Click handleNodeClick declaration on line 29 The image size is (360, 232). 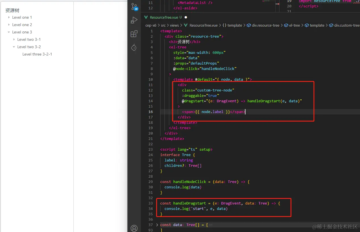click(190, 182)
